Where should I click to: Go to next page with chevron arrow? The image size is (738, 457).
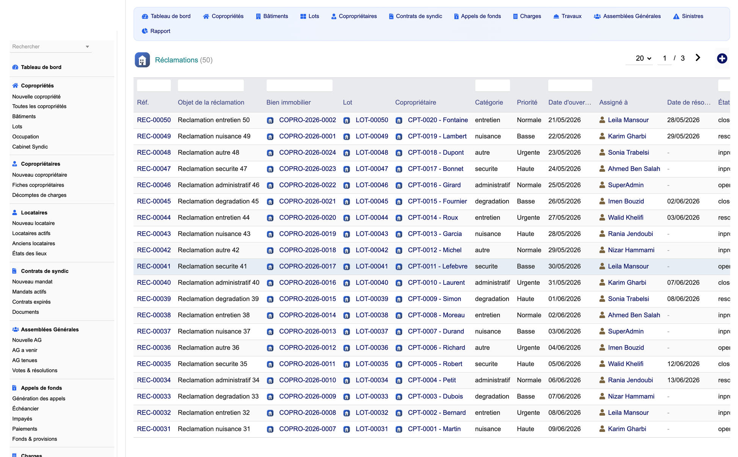[698, 58]
